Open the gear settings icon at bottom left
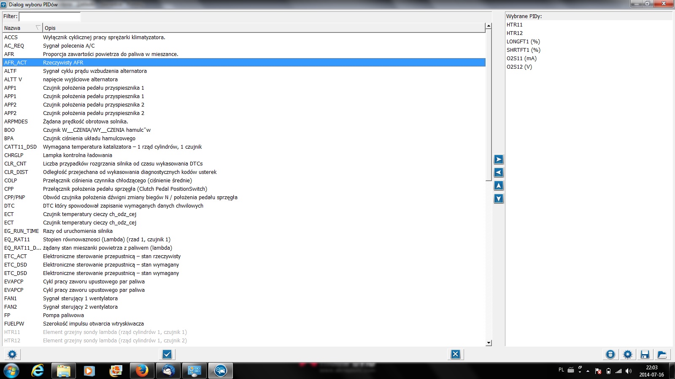The height and width of the screenshot is (379, 675). [x=12, y=354]
